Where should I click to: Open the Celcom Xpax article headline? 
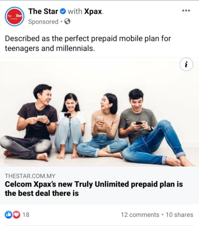tap(94, 189)
